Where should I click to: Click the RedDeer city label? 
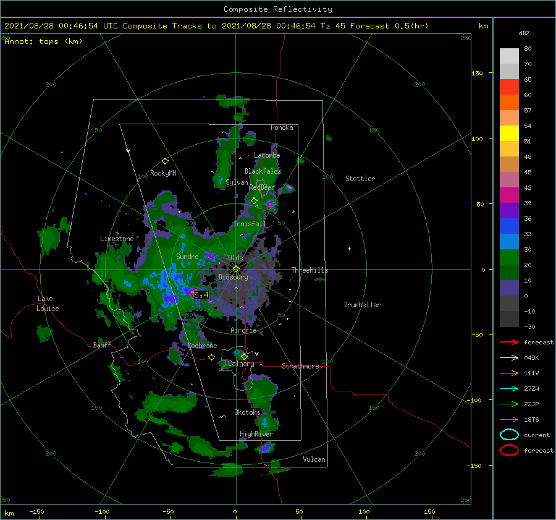click(x=262, y=187)
